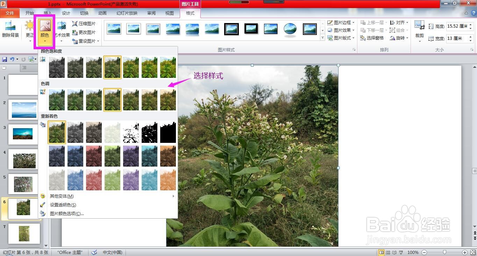Choose the light orange recolor swatch
This screenshot has width=477, height=256.
(168, 180)
